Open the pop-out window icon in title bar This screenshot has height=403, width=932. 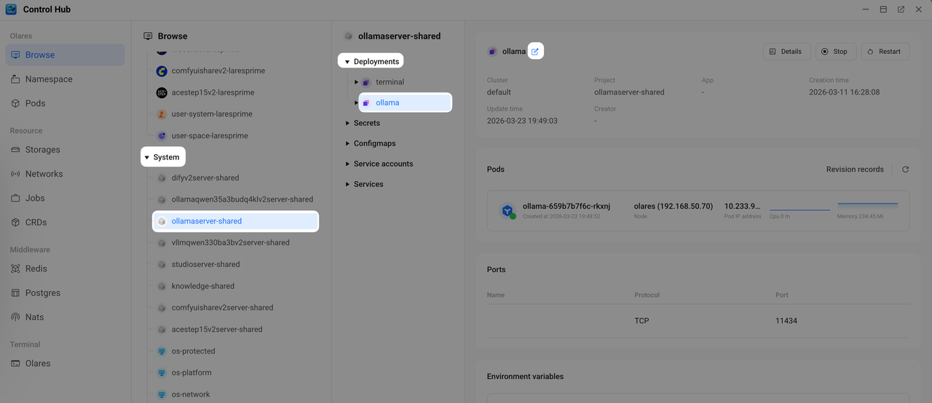901,9
